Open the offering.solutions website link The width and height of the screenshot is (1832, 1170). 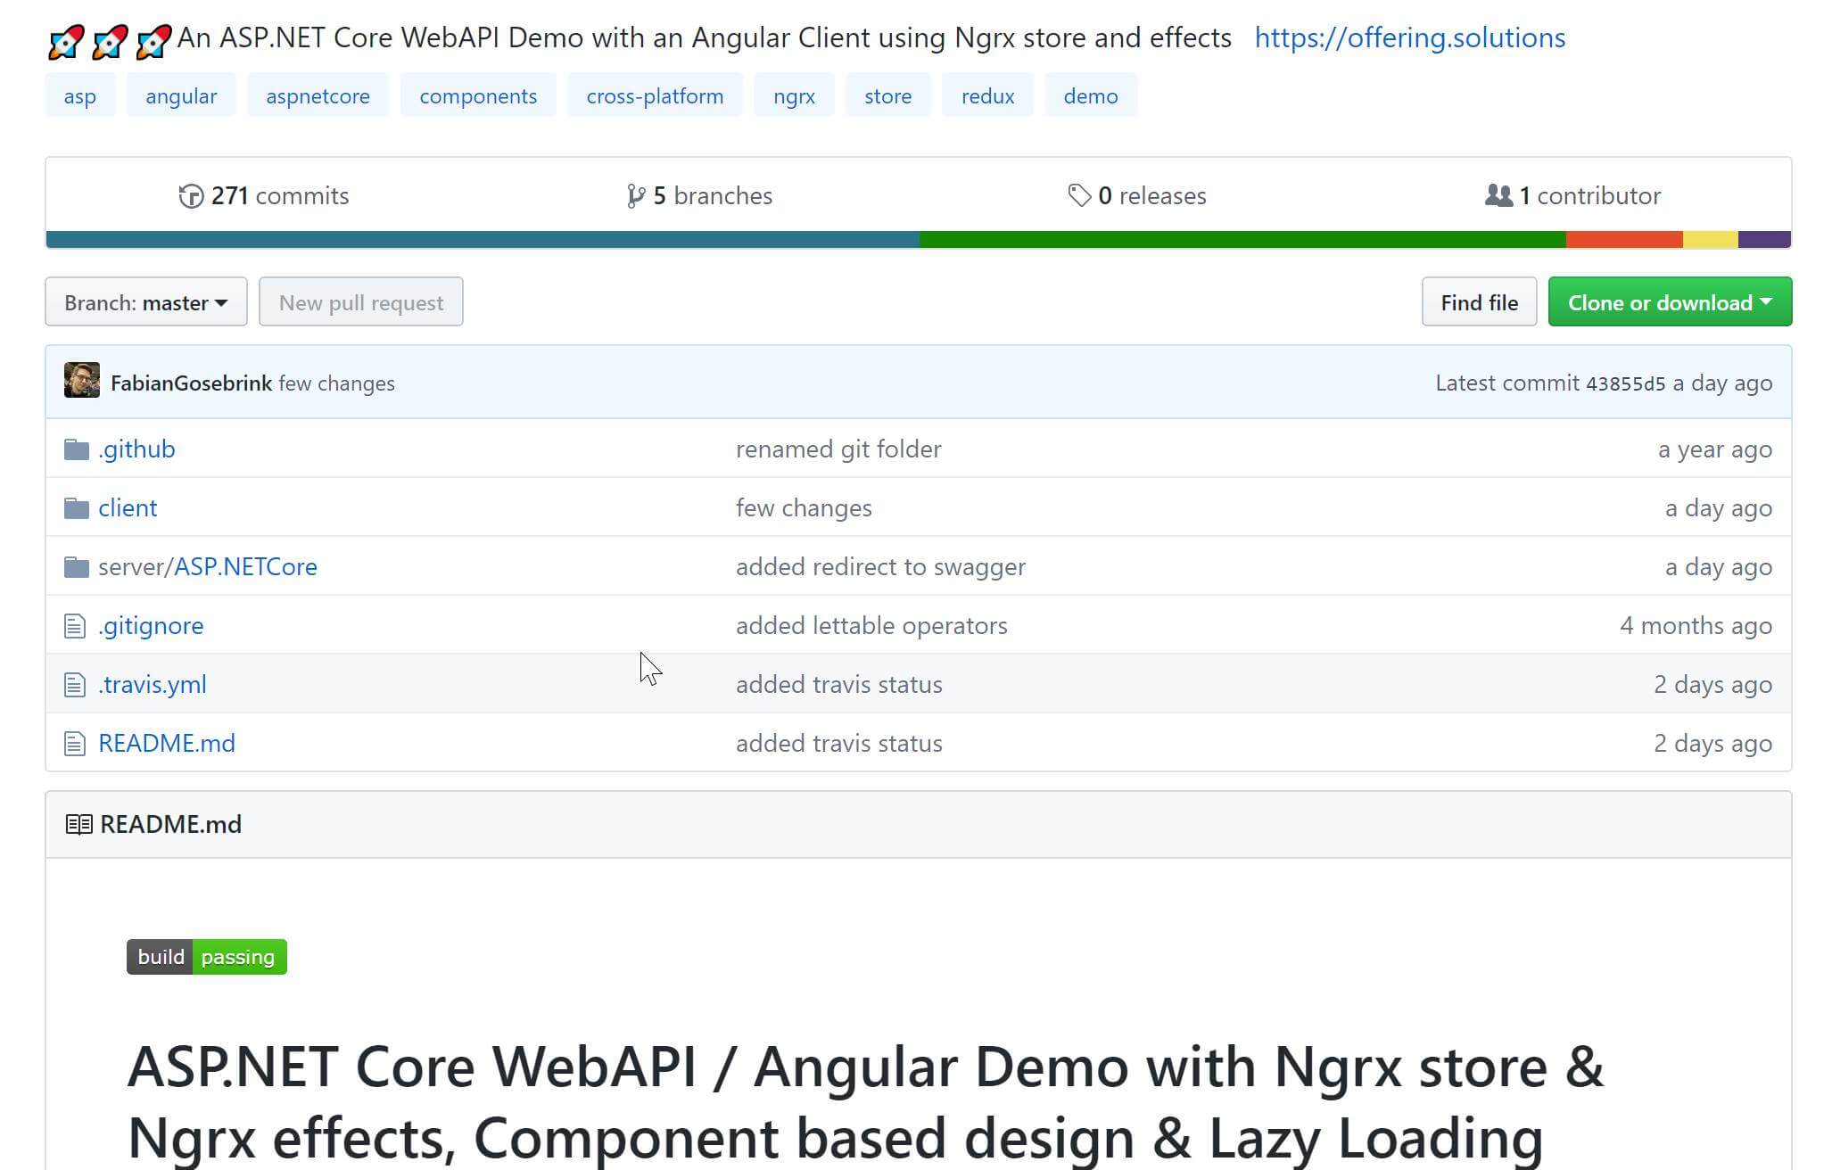click(1409, 37)
